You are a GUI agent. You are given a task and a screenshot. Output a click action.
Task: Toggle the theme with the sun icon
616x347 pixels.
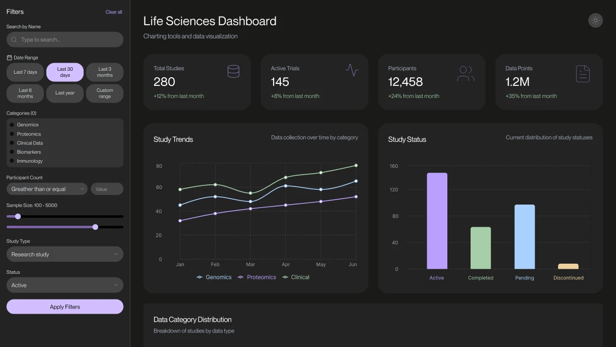[x=595, y=20]
